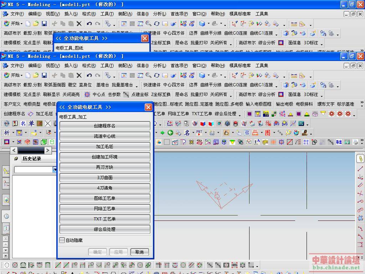Open 文件(F) menu in the front window
This screenshot has height=274, width=365.
[17, 66]
